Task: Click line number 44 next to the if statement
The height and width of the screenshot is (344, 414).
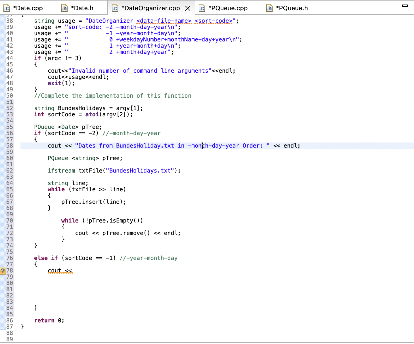Action: click(9, 58)
